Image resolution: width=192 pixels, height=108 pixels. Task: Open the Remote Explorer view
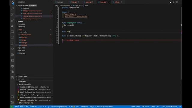click(x=12, y=32)
